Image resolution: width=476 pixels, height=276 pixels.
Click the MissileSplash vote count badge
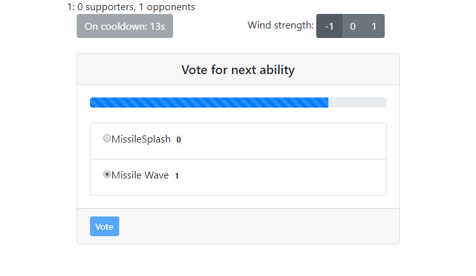point(179,140)
